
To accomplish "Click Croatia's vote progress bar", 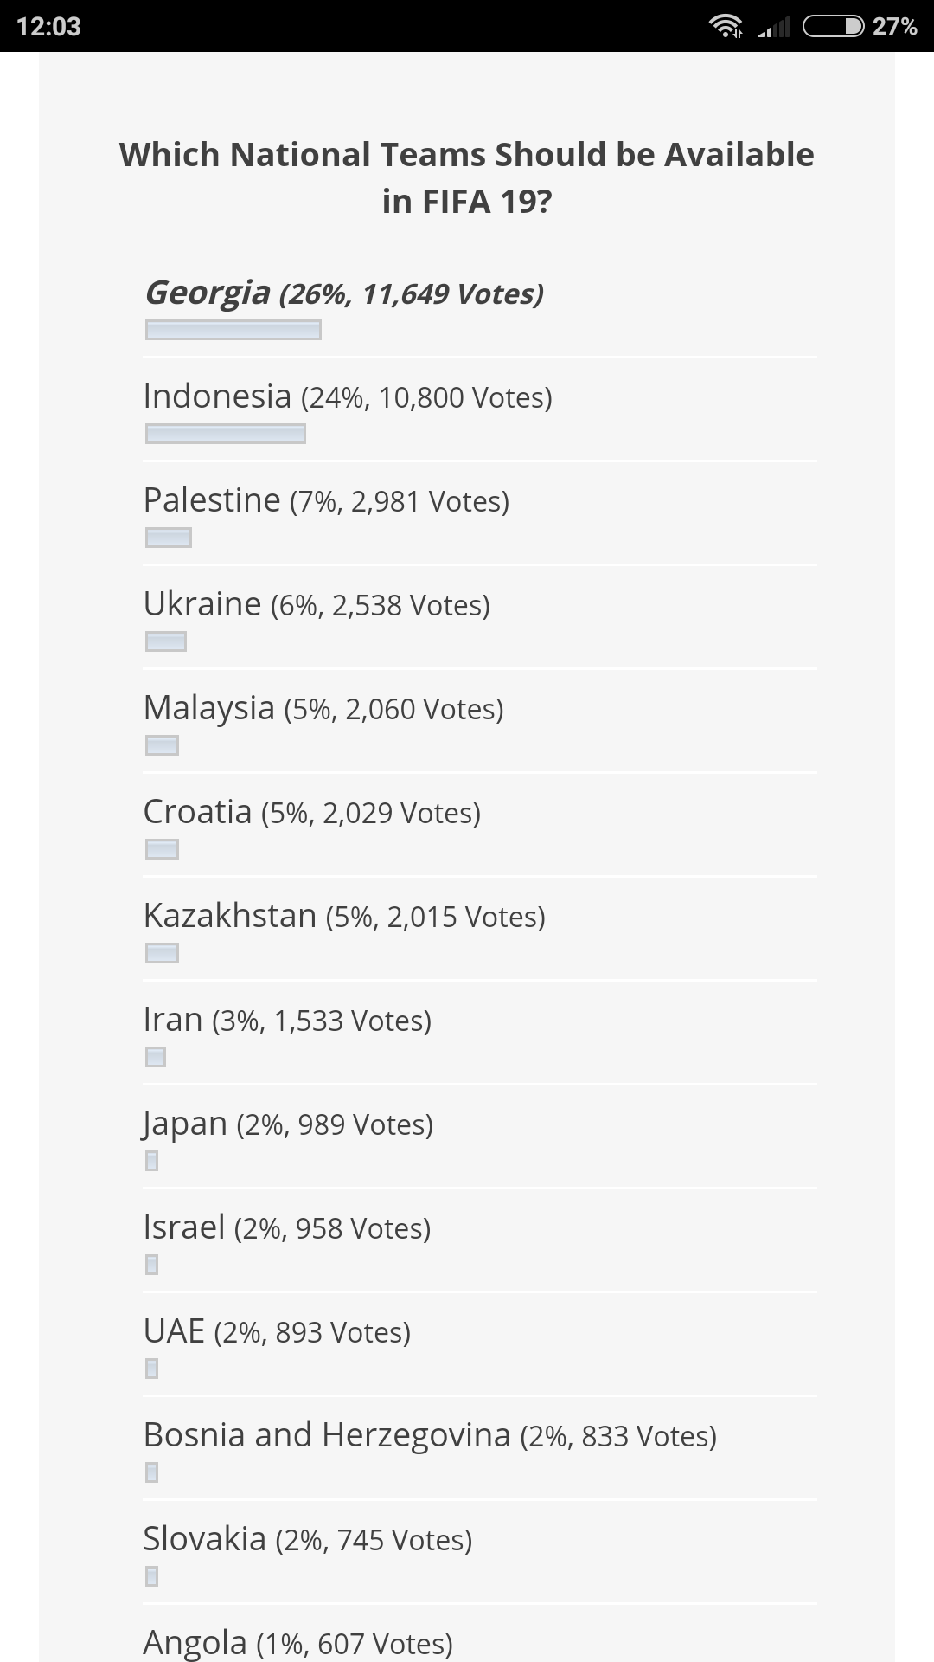I will pos(163,849).
